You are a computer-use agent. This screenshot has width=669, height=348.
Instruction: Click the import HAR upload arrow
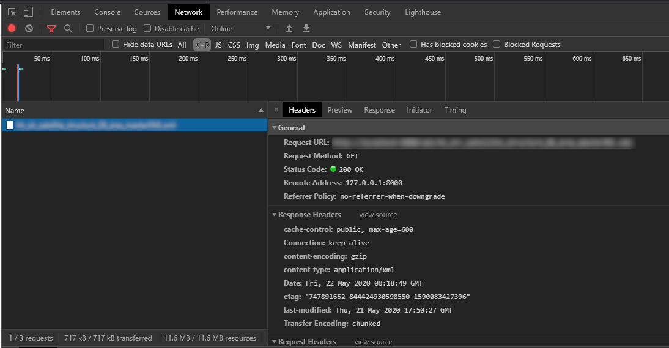click(x=289, y=28)
